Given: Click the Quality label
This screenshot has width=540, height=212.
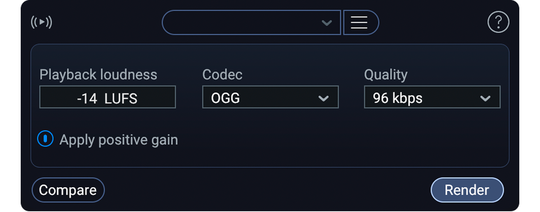Looking at the screenshot, I should (385, 75).
